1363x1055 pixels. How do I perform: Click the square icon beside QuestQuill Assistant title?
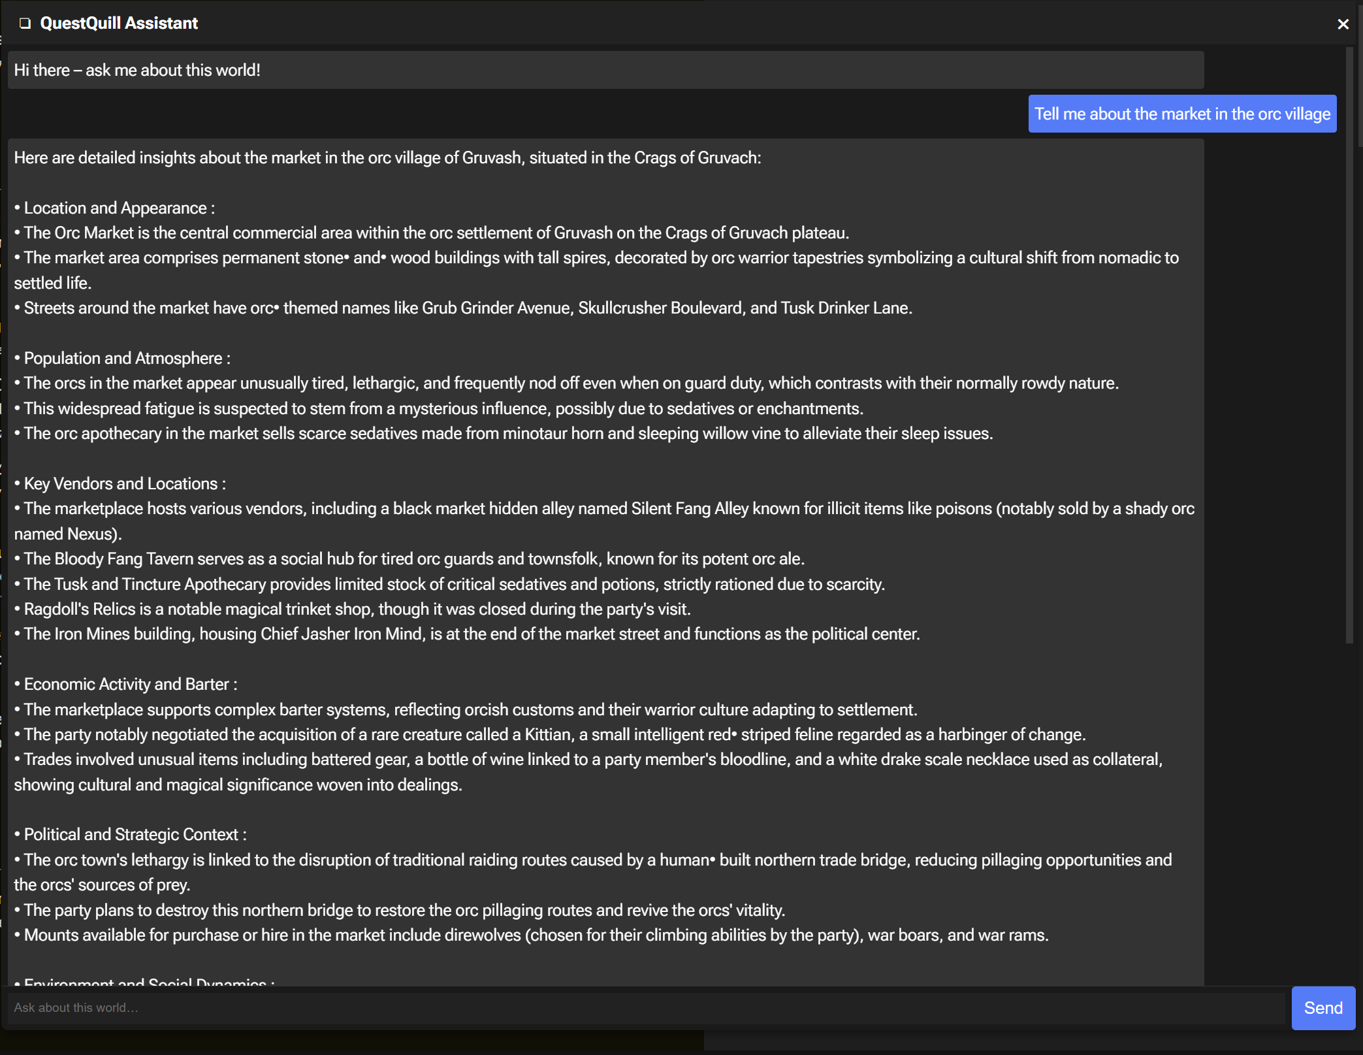coord(25,24)
